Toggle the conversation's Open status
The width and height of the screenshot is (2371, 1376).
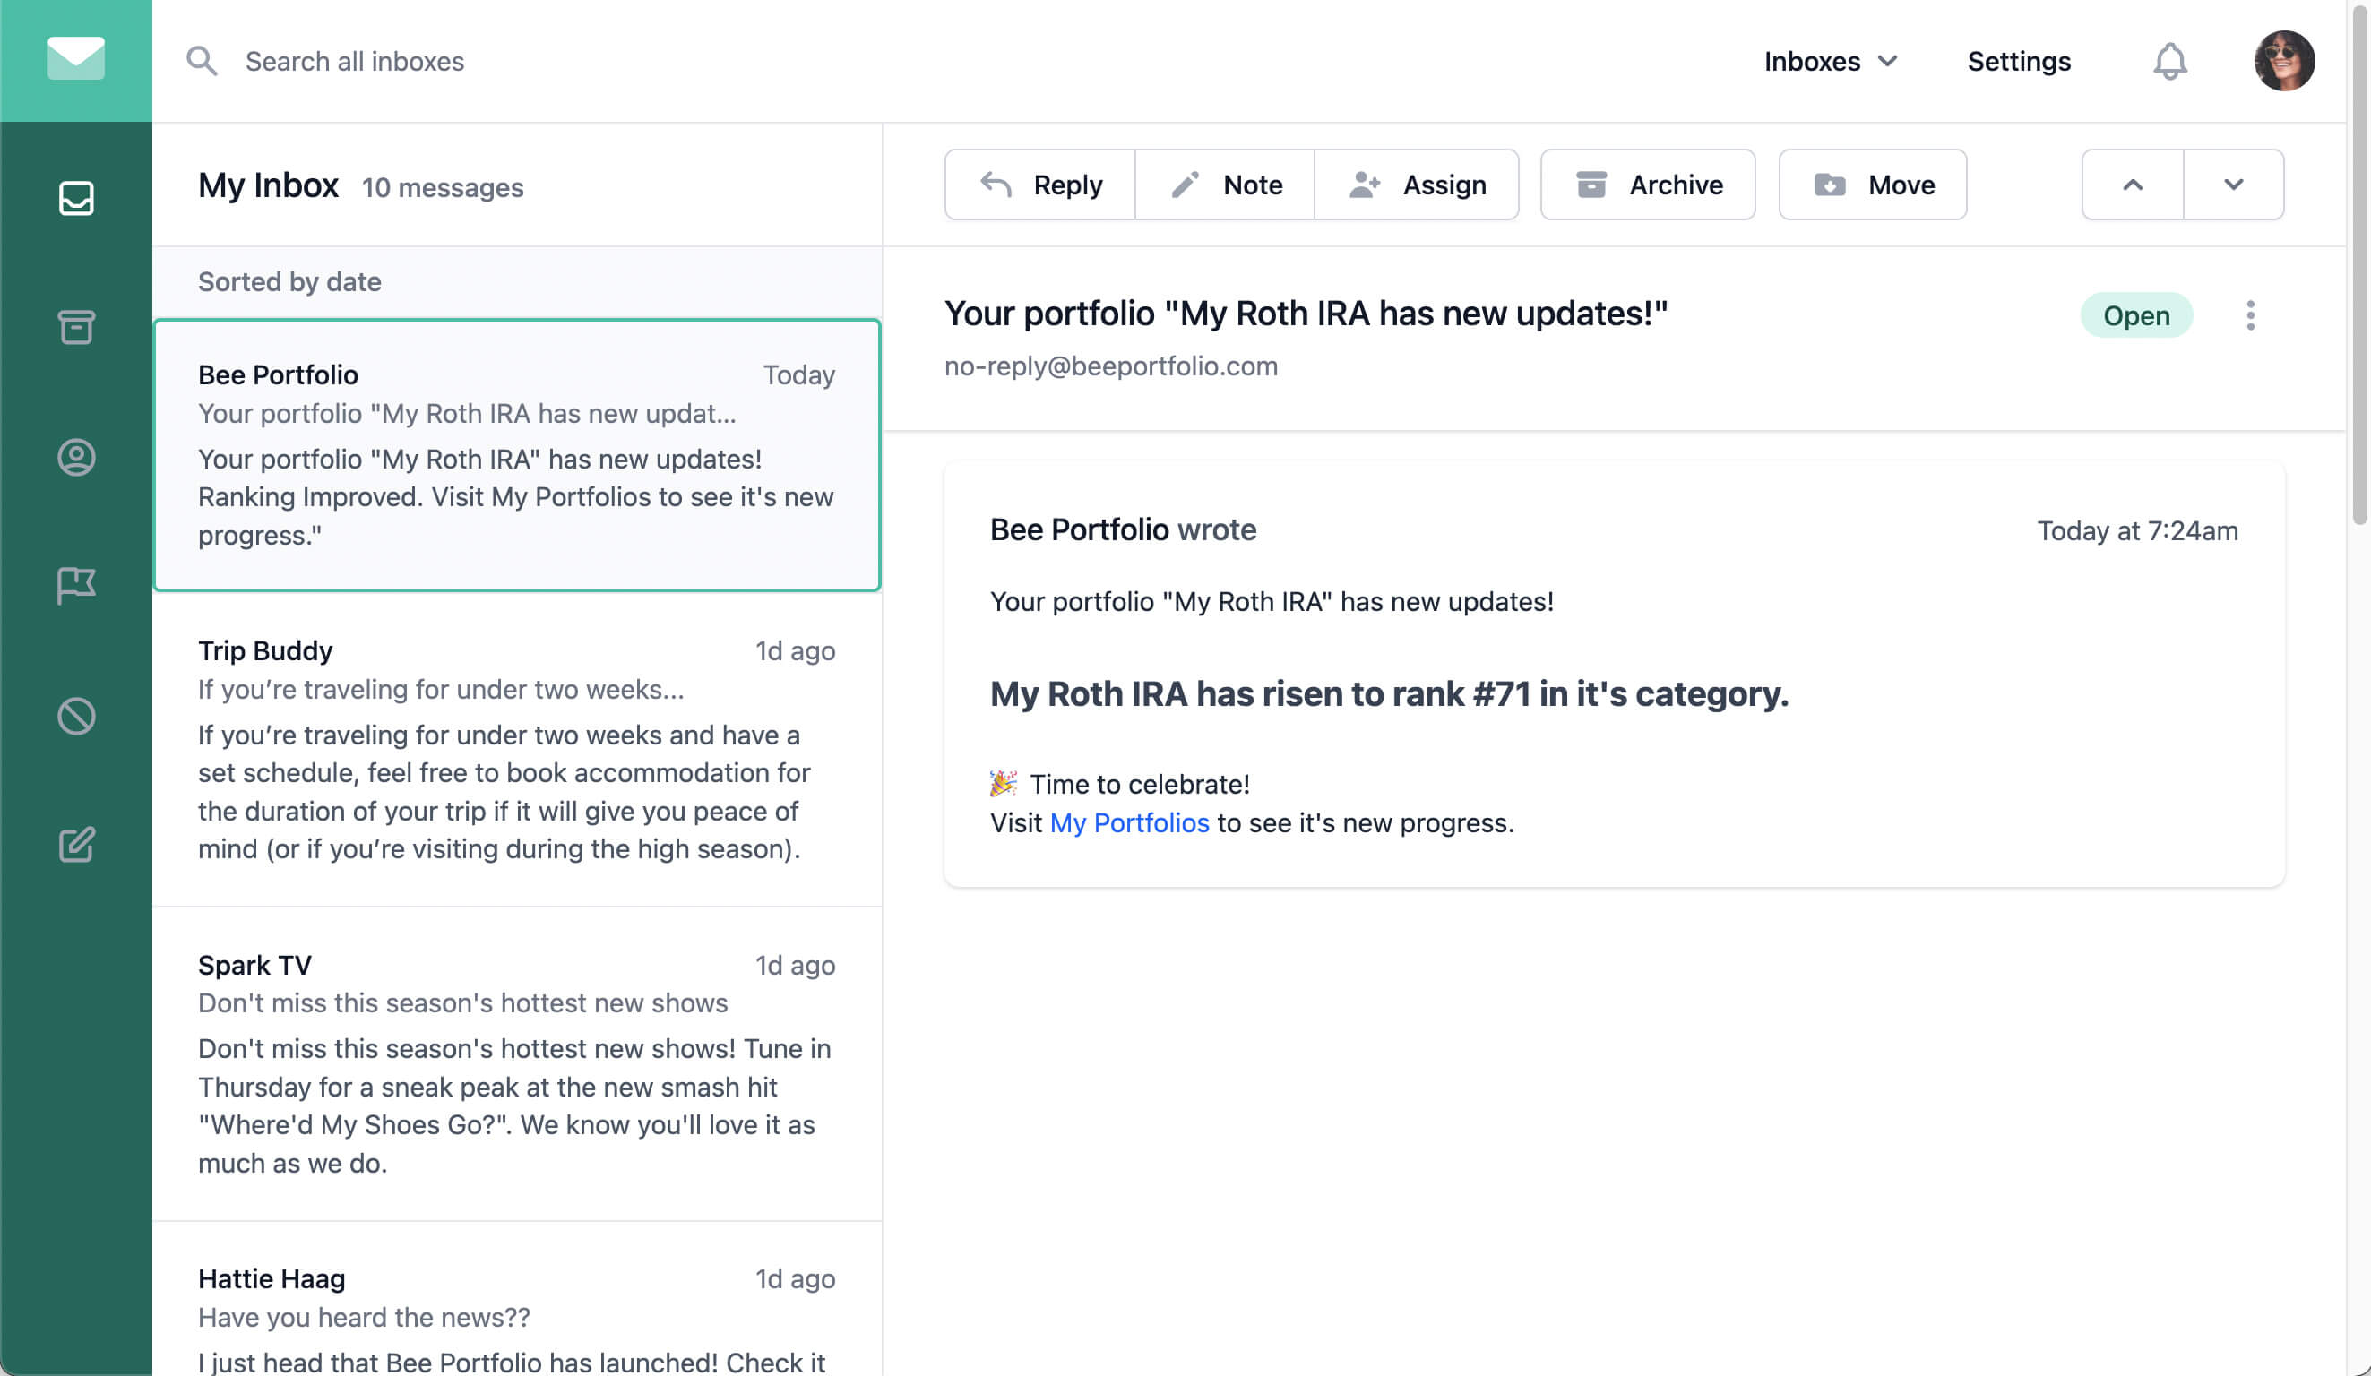(2137, 315)
